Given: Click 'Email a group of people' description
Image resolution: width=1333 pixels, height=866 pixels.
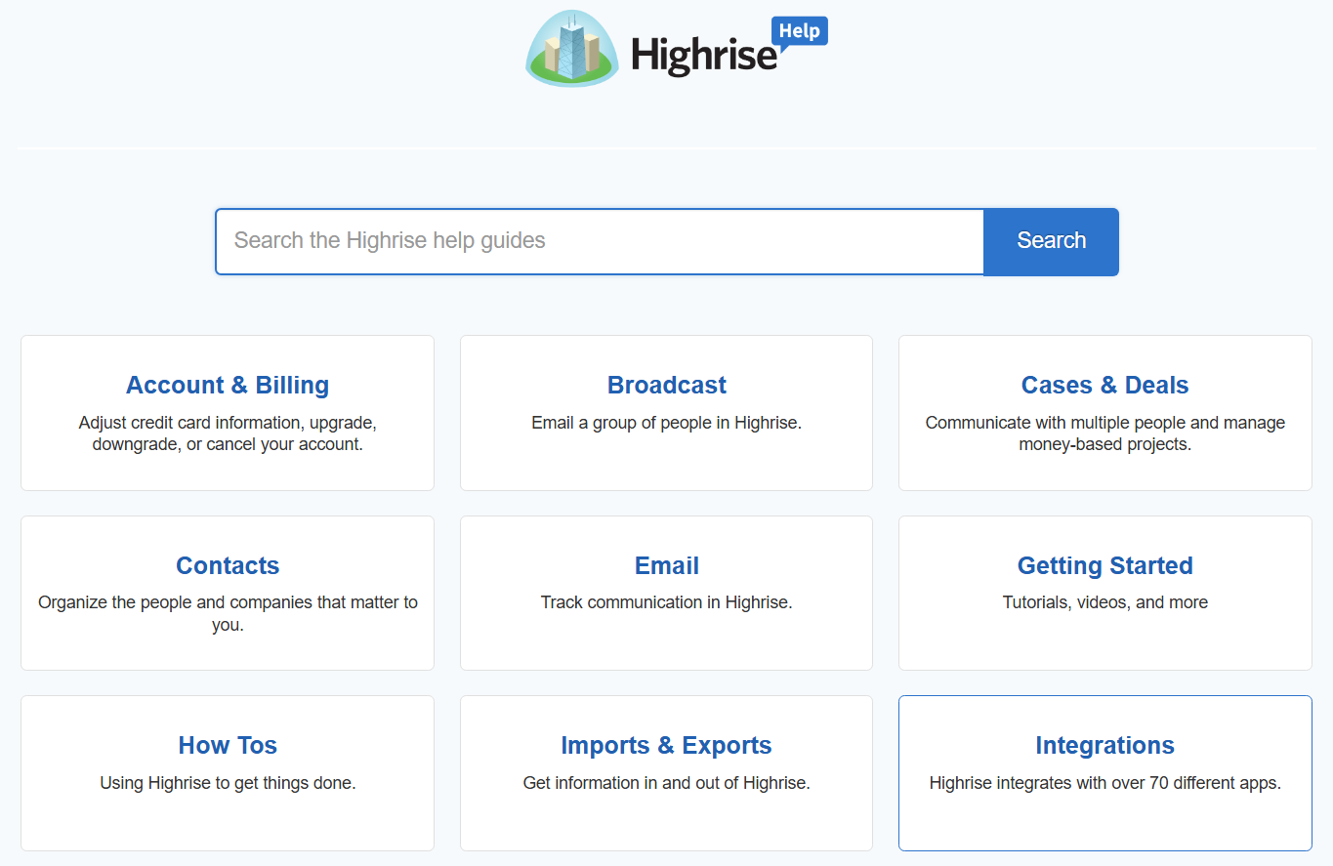Looking at the screenshot, I should 667,423.
